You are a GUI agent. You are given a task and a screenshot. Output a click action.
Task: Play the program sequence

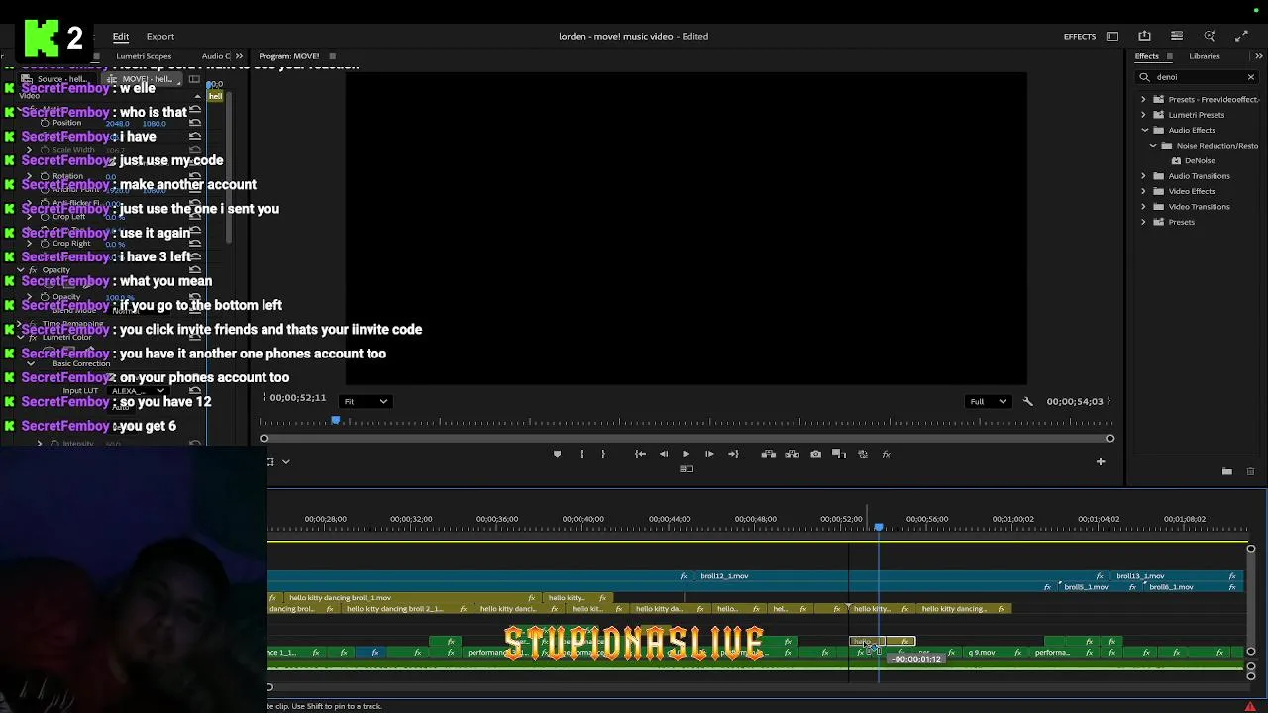(x=686, y=454)
